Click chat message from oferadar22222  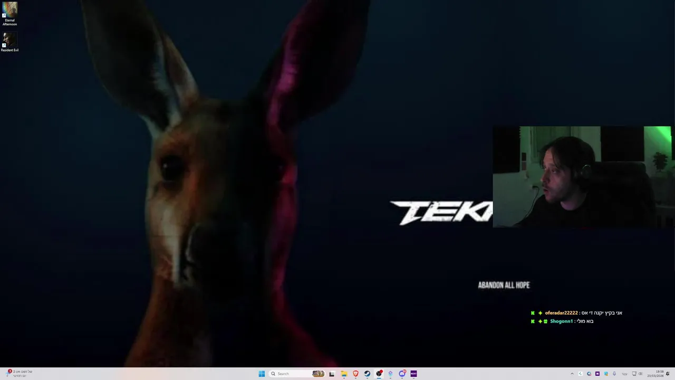tap(576, 313)
